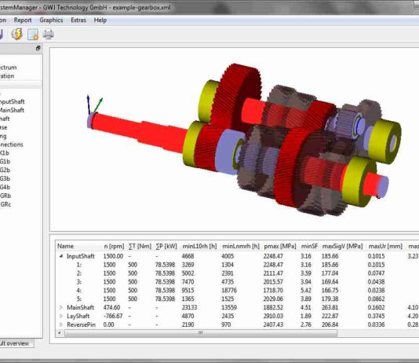
Task: Click pmax value 2910.03 for LayShaft
Action: point(273,316)
